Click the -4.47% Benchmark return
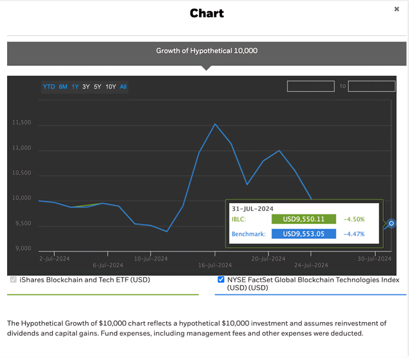The image size is (410, 359). click(x=354, y=234)
